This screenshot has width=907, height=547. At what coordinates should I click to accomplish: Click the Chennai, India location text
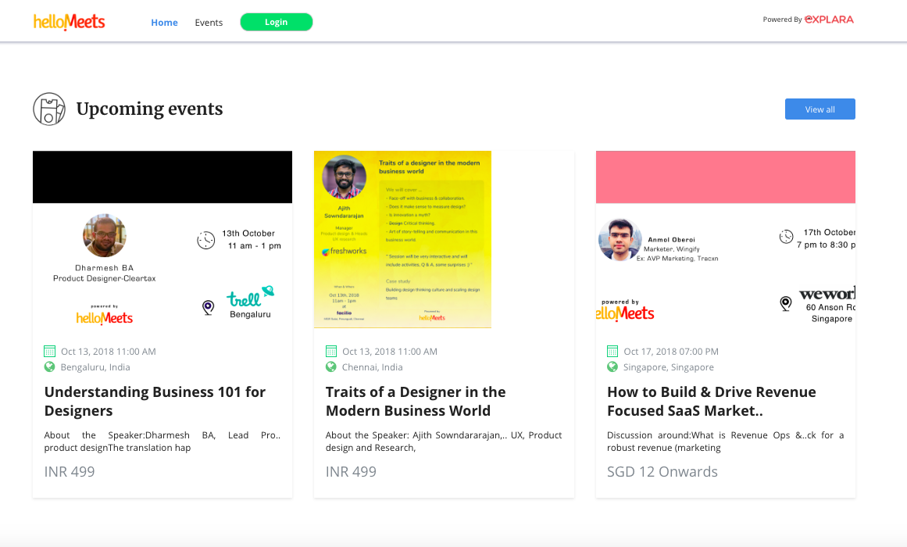click(373, 367)
